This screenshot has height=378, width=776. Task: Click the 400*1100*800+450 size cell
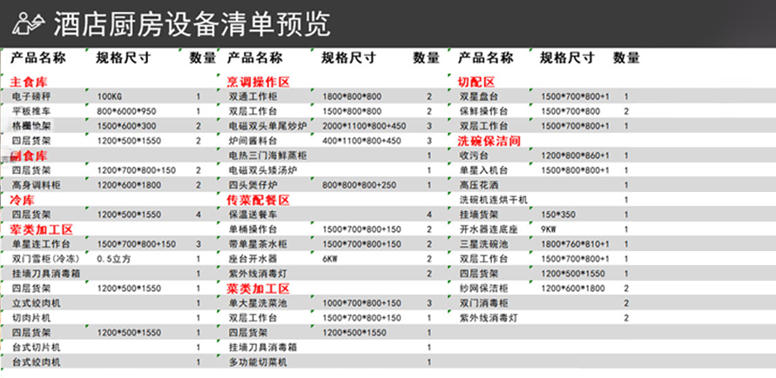pos(361,141)
